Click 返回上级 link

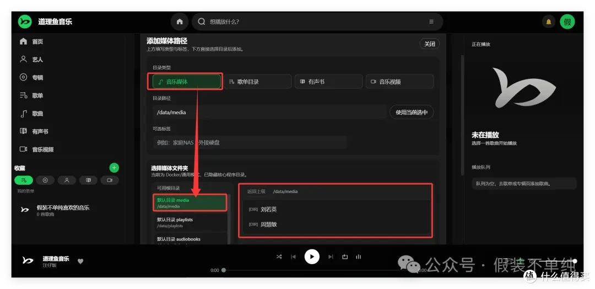256,191
